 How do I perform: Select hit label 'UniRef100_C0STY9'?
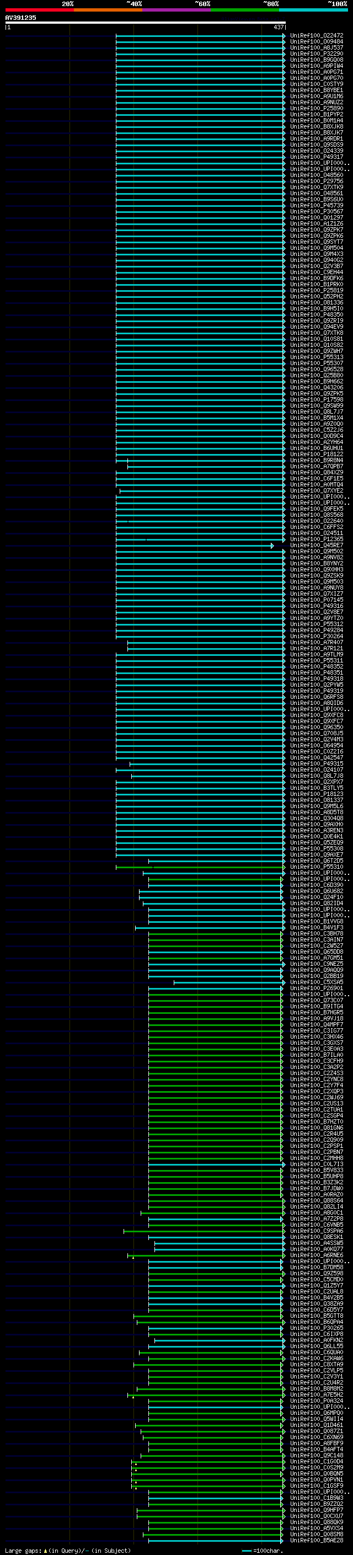[x=317, y=84]
